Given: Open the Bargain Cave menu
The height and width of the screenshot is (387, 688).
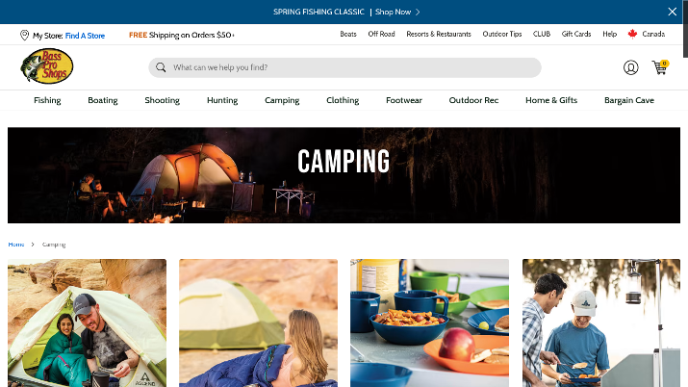Looking at the screenshot, I should click(x=628, y=100).
